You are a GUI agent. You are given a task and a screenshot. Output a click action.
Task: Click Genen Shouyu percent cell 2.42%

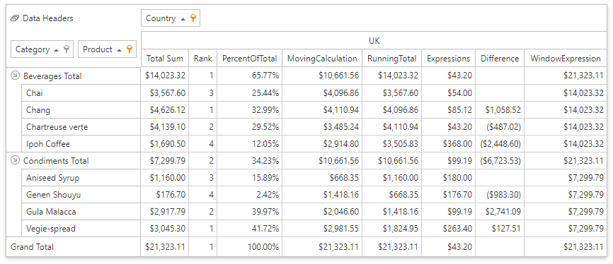tap(249, 195)
